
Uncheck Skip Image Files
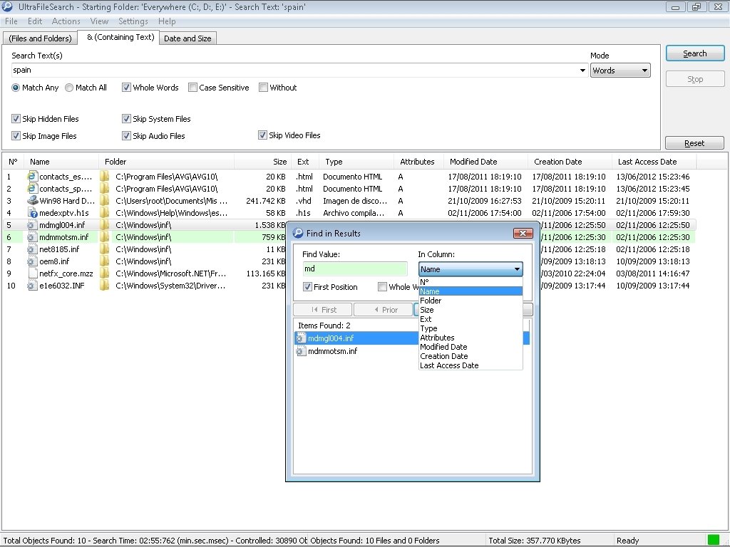[16, 136]
